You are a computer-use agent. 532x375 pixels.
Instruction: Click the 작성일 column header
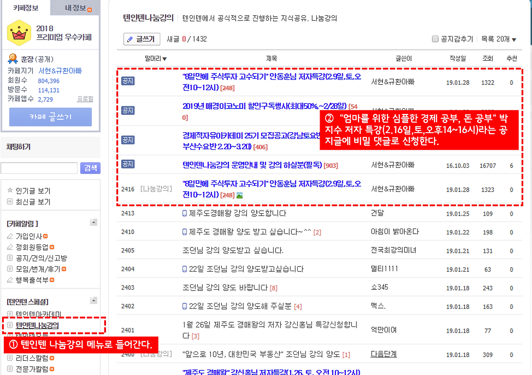pos(458,59)
